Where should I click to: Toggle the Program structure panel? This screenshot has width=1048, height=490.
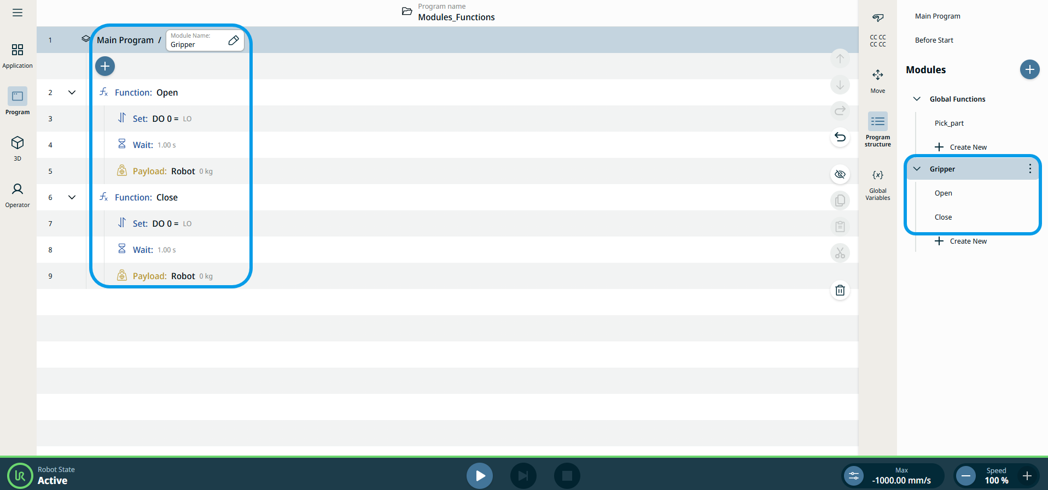[x=877, y=128]
